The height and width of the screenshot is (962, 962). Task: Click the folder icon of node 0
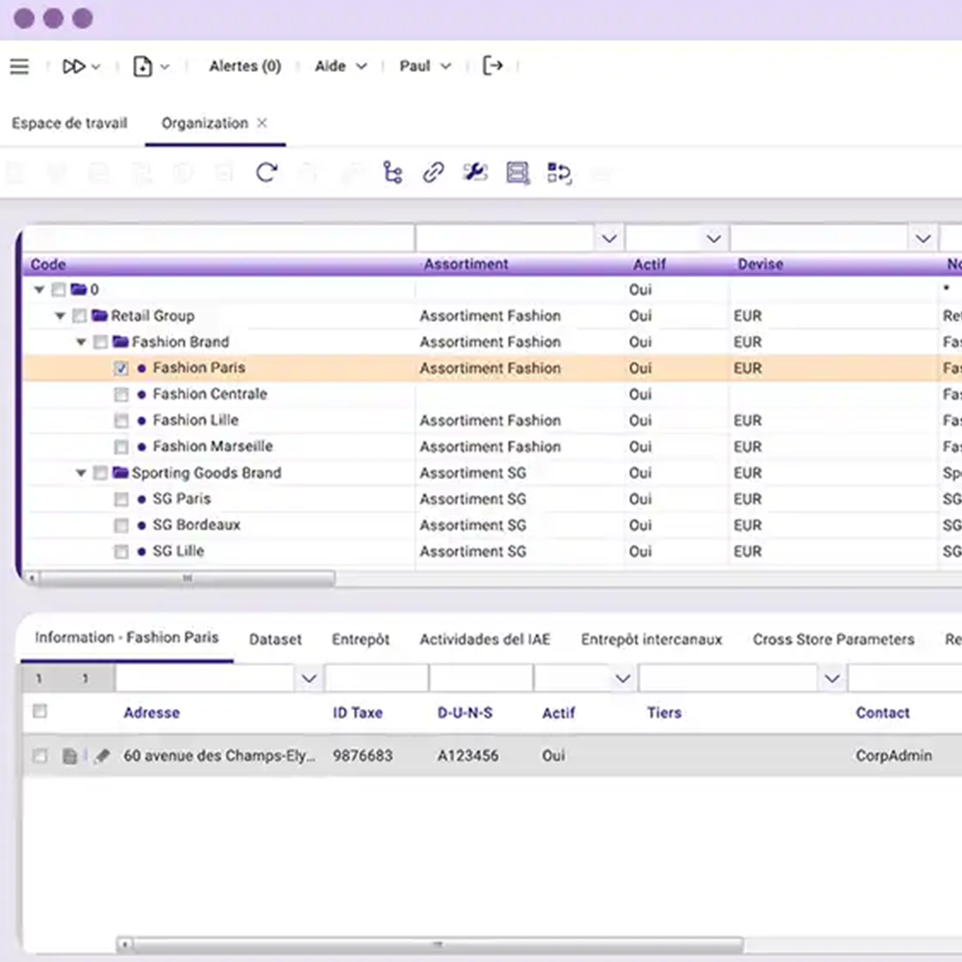[x=79, y=289]
